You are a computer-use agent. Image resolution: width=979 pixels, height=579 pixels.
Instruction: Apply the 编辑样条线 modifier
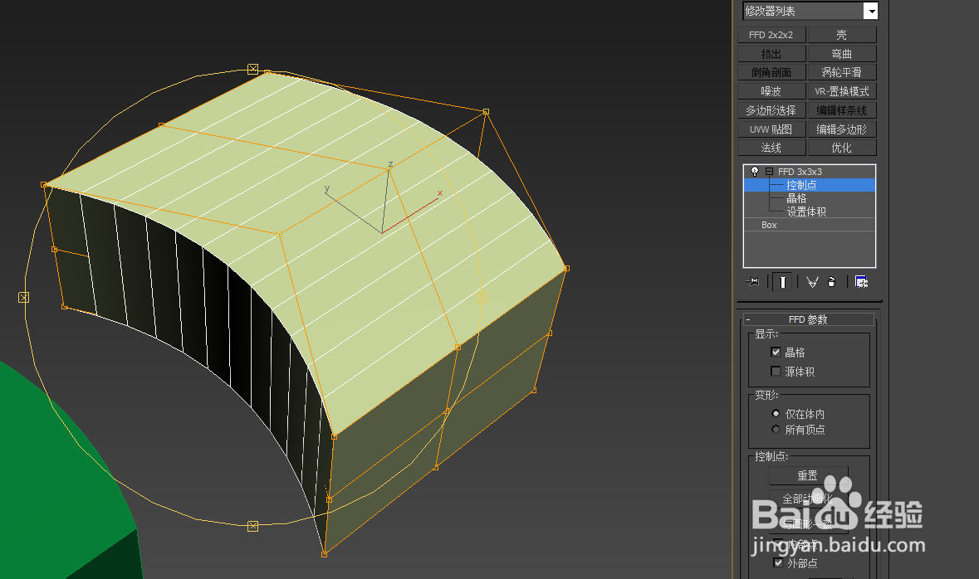842,110
